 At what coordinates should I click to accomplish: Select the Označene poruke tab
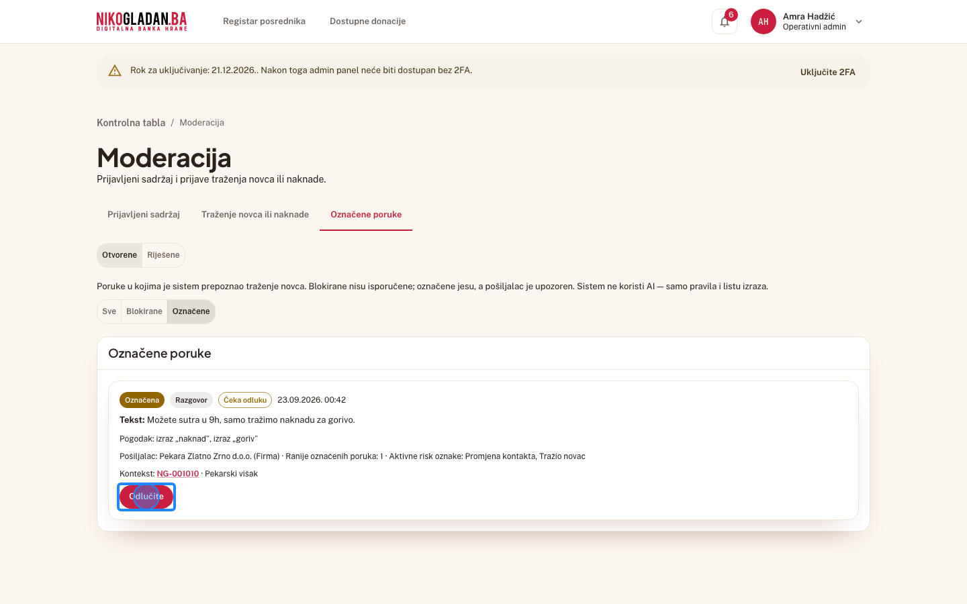tap(366, 215)
